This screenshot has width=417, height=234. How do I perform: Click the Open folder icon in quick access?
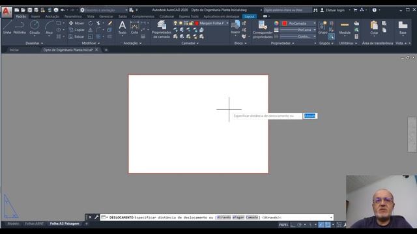23,10
